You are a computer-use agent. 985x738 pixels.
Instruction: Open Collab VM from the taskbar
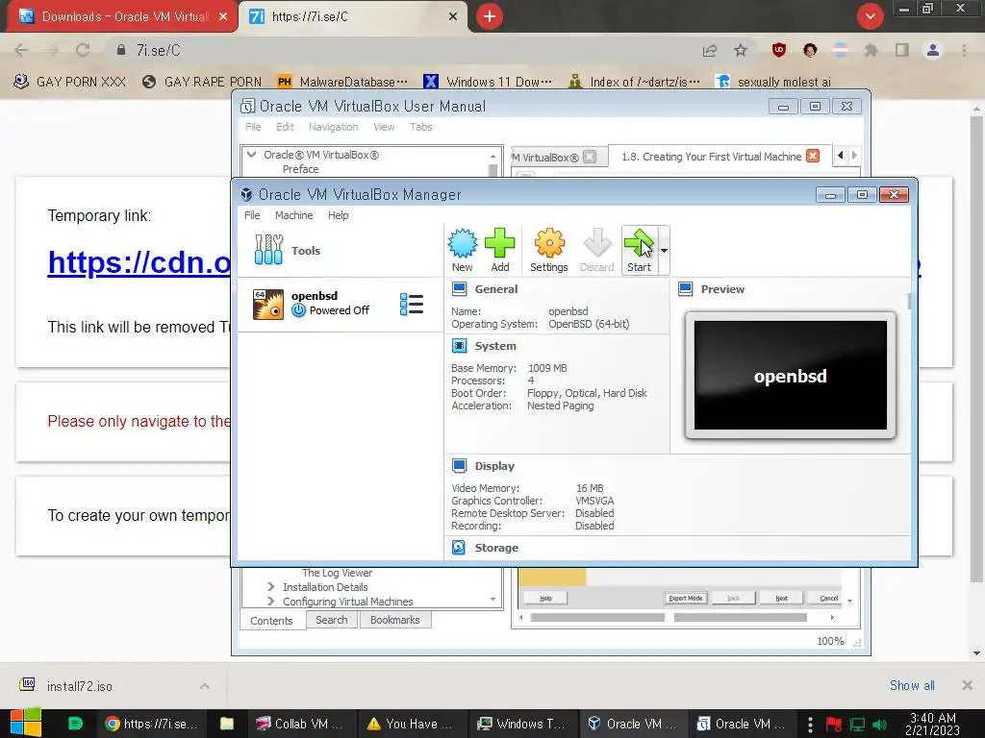click(x=303, y=724)
